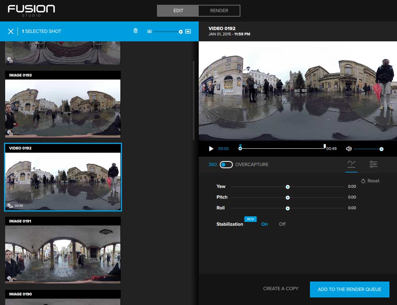Click the Pitch value 0.00
Image resolution: width=397 pixels, height=305 pixels.
point(352,197)
